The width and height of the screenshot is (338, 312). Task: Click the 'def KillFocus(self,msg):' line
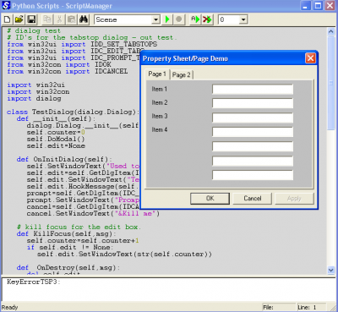(66, 233)
